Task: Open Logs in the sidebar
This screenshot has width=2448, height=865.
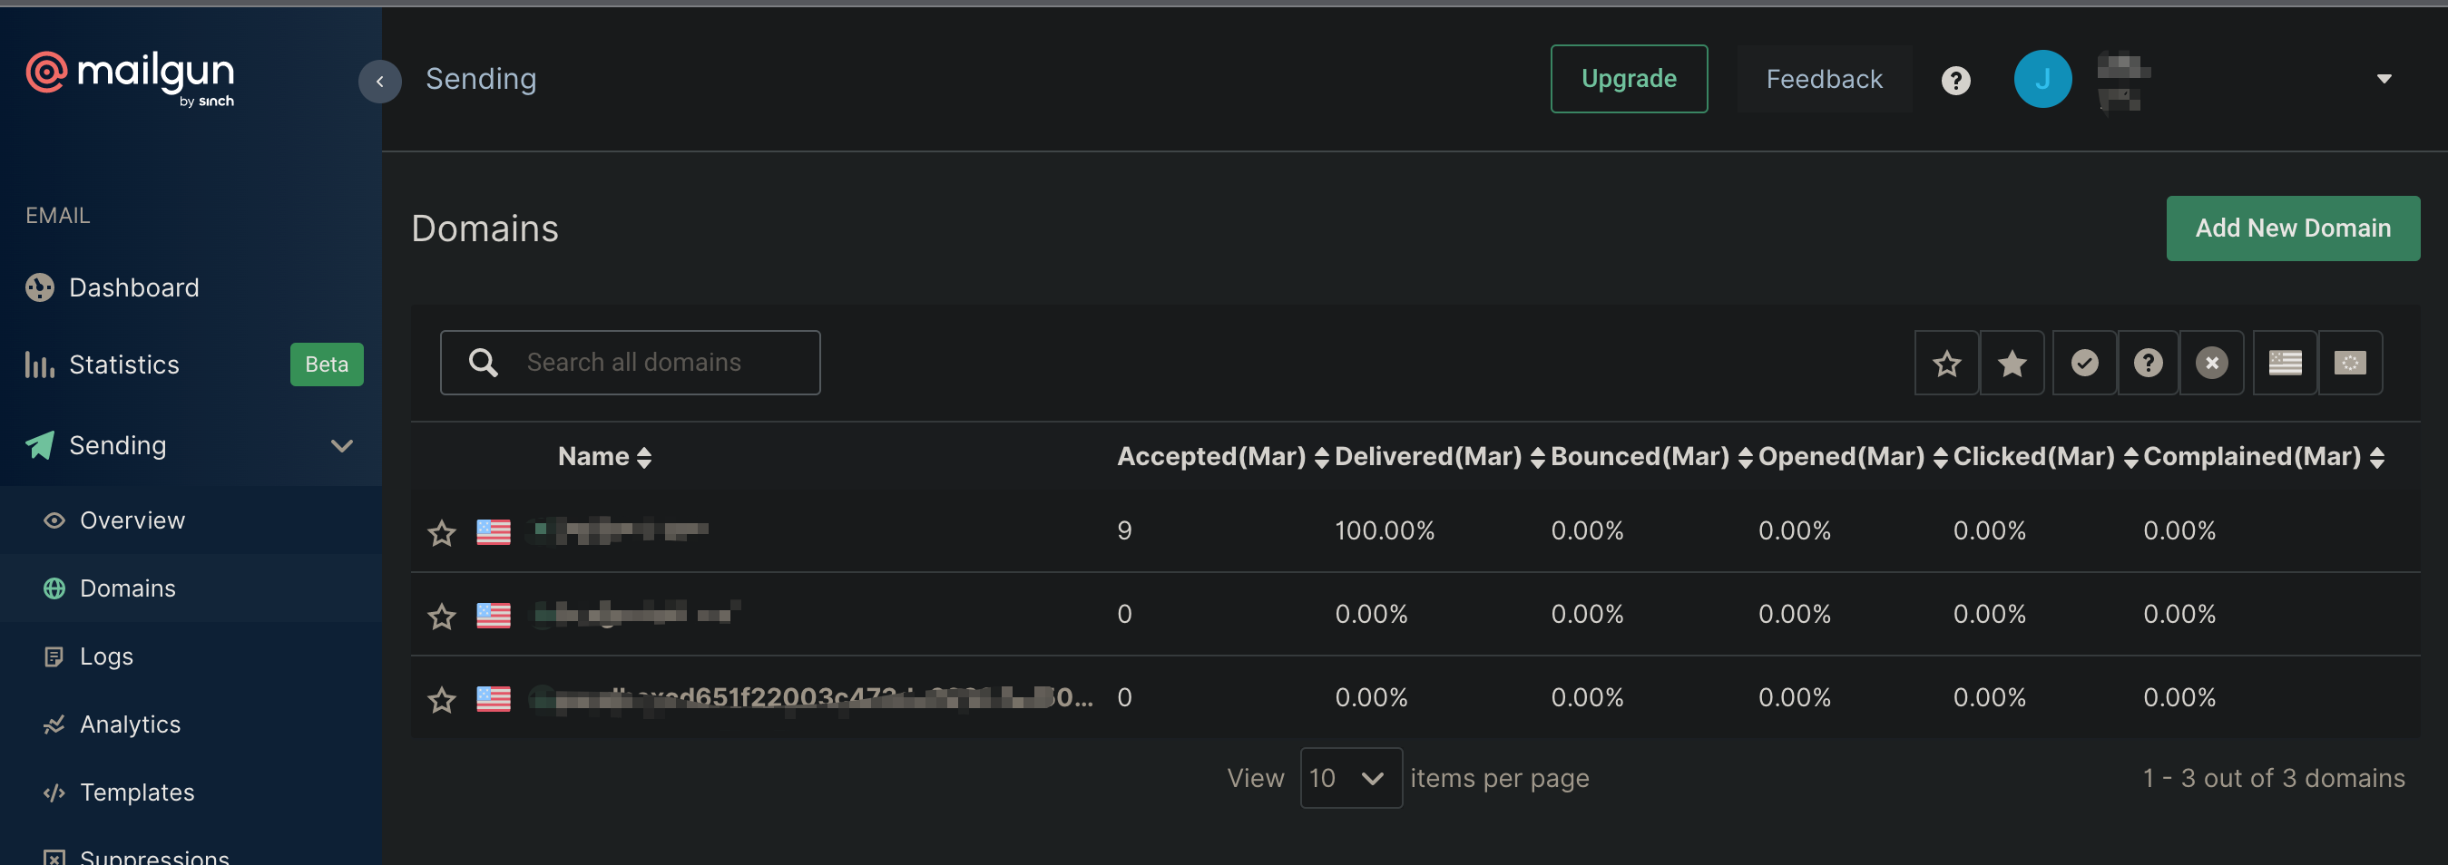Action: coord(106,656)
